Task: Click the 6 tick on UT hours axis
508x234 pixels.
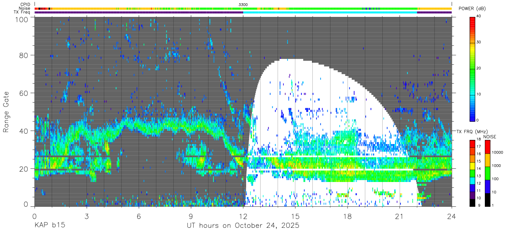Action: (139, 216)
